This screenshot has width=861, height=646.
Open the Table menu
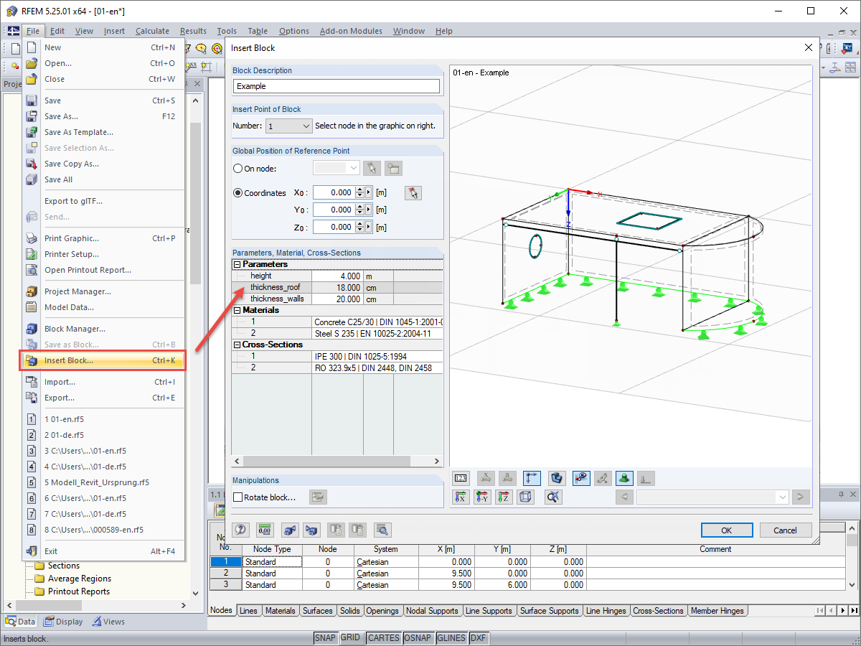point(258,31)
